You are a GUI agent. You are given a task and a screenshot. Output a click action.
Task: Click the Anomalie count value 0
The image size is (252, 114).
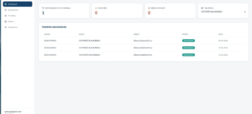(x=96, y=13)
